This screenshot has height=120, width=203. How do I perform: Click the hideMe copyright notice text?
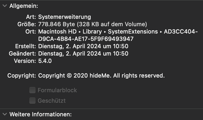click(101, 76)
